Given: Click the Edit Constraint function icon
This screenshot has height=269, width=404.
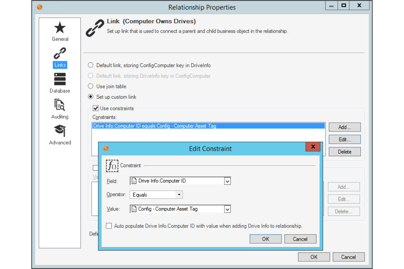Looking at the screenshot, I should click(x=112, y=166).
